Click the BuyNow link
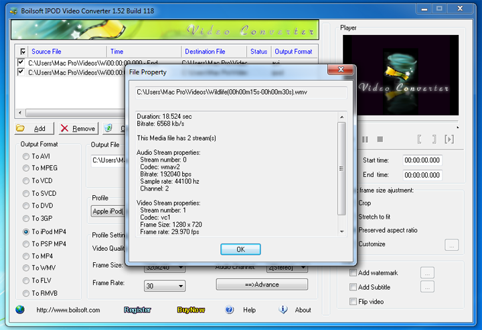This screenshot has height=330, width=482. [x=191, y=310]
